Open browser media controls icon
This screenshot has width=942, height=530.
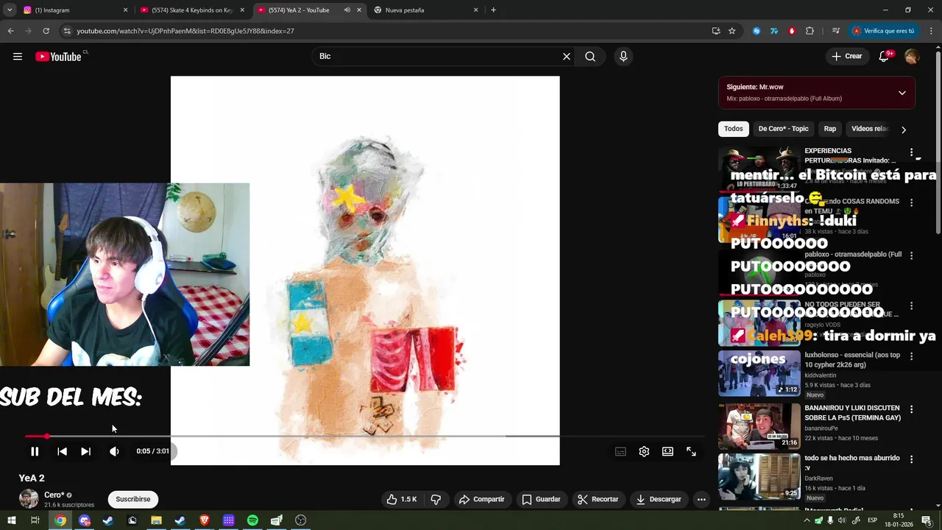coord(836,31)
